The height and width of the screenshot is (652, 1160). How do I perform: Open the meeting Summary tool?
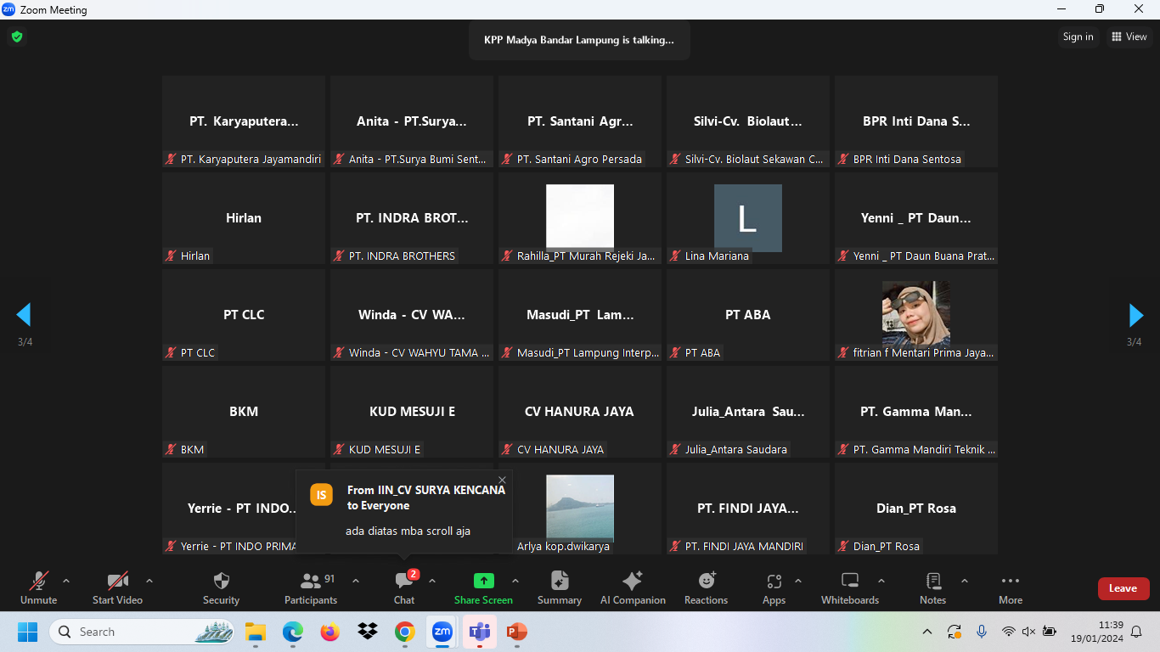560,588
